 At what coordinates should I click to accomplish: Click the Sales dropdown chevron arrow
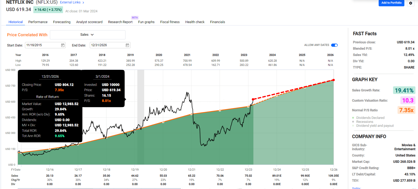pyautogui.click(x=92, y=35)
